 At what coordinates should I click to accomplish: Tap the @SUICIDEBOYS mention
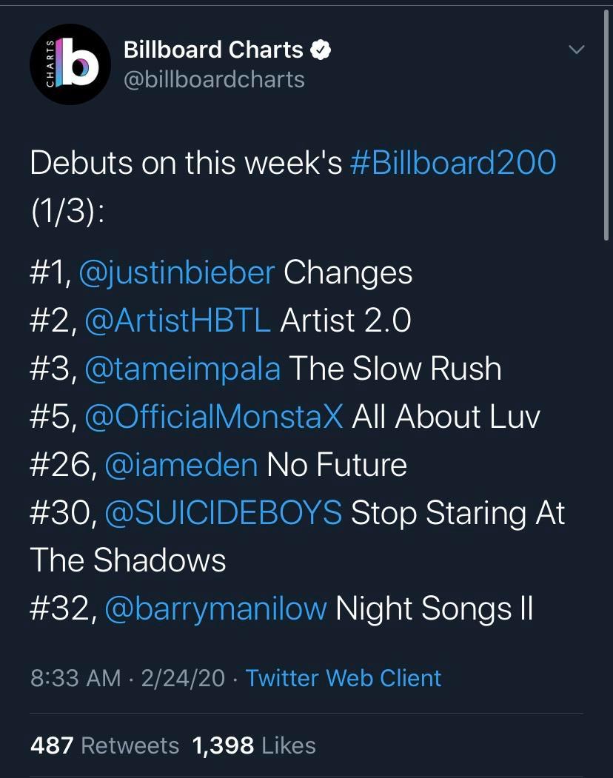pyautogui.click(x=224, y=513)
